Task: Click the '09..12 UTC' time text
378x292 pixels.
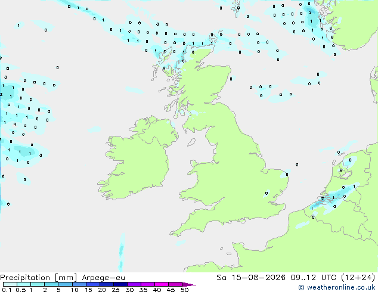Action: tap(313, 278)
